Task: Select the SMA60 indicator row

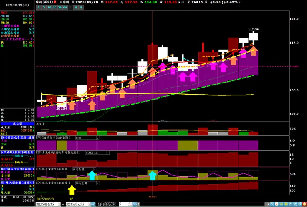Action: tap(17, 22)
